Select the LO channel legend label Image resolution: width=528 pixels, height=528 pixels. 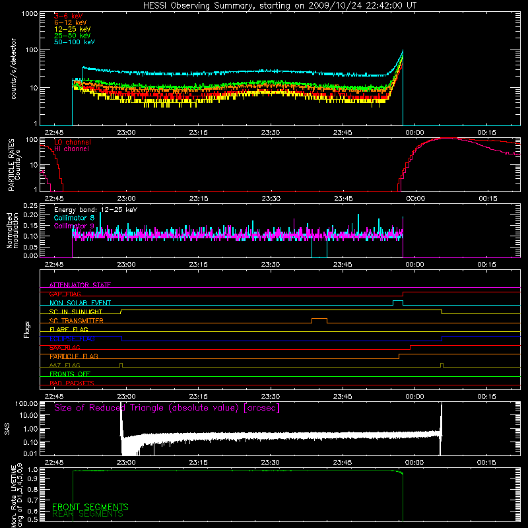(73, 142)
